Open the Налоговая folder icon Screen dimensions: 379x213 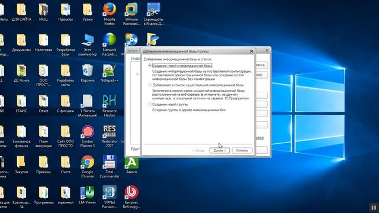(43, 40)
